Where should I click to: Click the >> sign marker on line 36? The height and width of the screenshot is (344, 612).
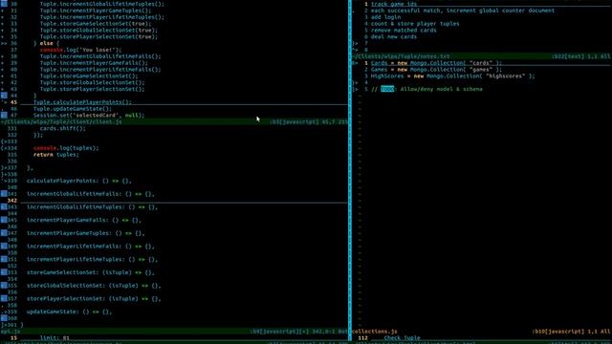(4, 43)
